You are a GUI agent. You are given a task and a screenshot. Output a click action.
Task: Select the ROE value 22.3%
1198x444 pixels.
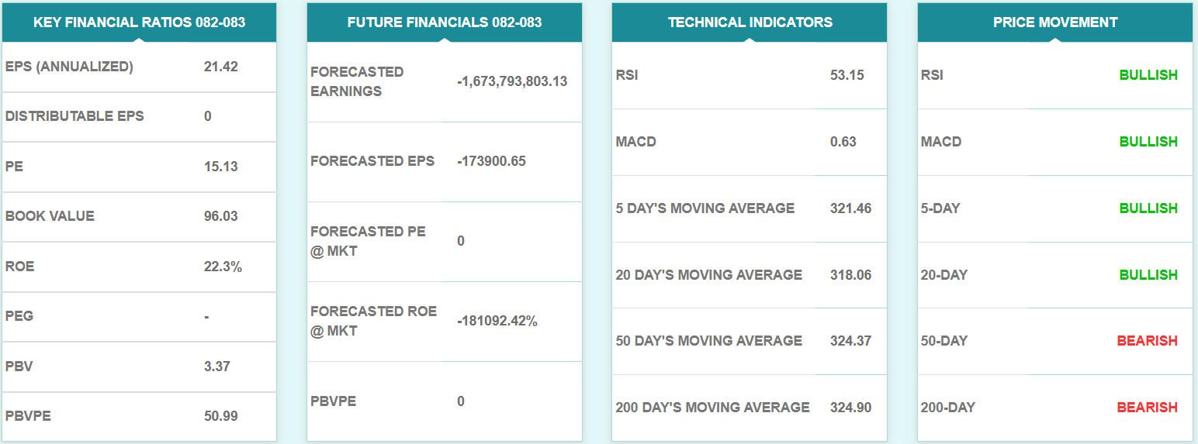(x=223, y=267)
